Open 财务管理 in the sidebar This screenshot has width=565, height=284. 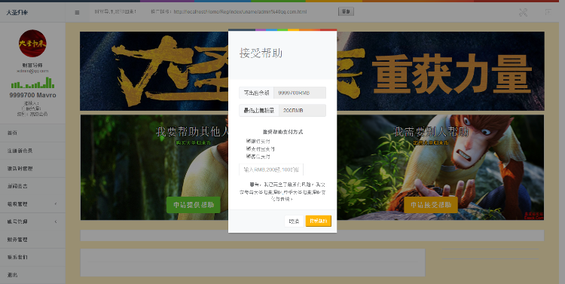(32, 240)
